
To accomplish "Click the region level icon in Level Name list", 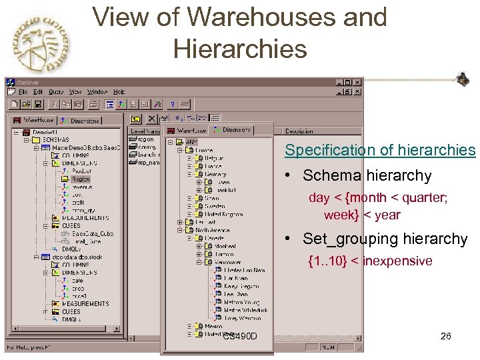I will pos(133,139).
